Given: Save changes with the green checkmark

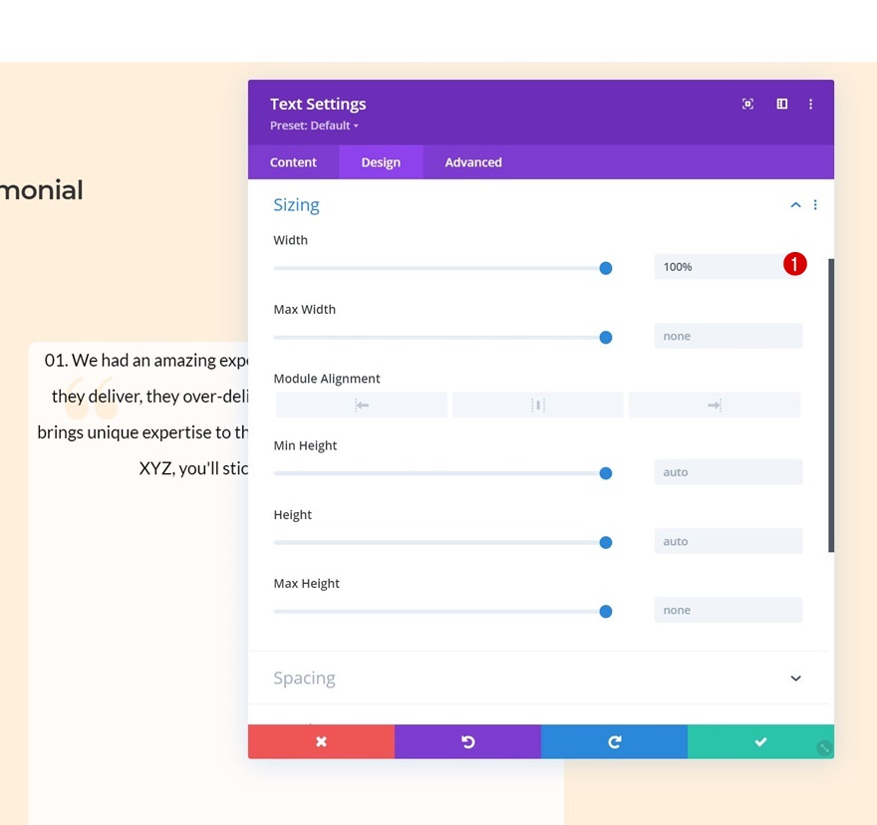Looking at the screenshot, I should 760,741.
